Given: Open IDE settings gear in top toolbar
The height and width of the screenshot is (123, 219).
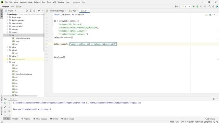Looking at the screenshot, I should (213, 6).
